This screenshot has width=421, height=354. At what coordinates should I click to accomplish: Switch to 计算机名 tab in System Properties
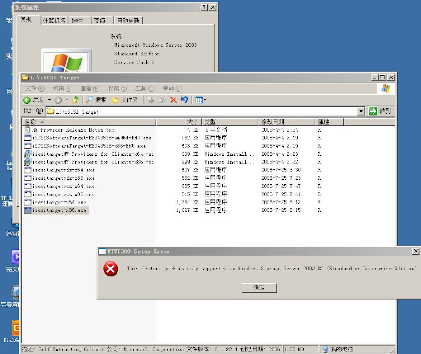point(54,21)
